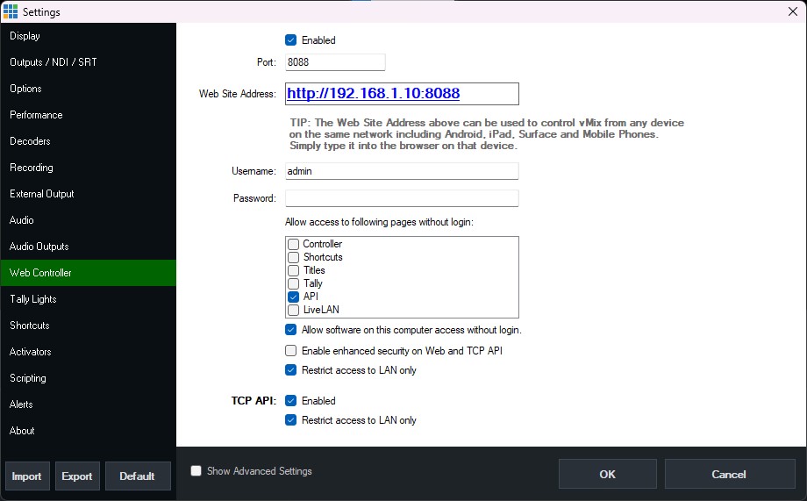Image resolution: width=807 pixels, height=501 pixels.
Task: Open the About section
Action: [88, 430]
